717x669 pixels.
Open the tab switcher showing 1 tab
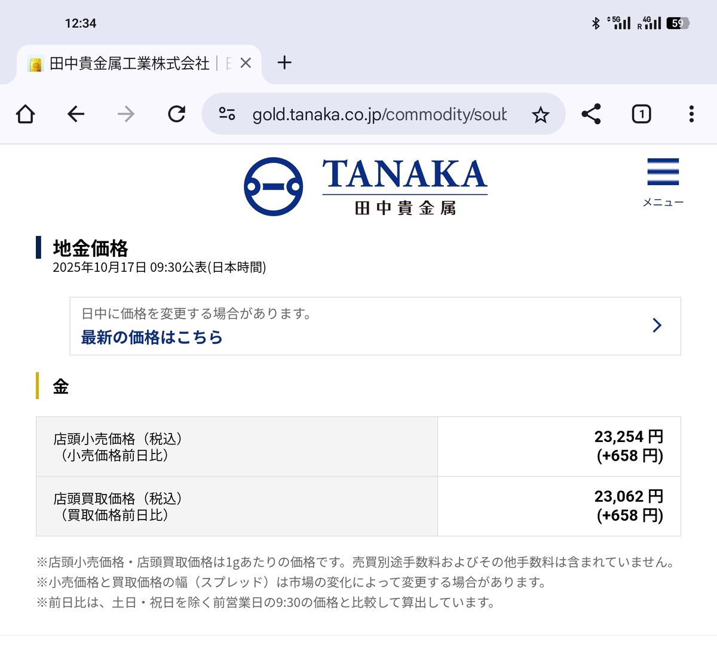coord(641,114)
